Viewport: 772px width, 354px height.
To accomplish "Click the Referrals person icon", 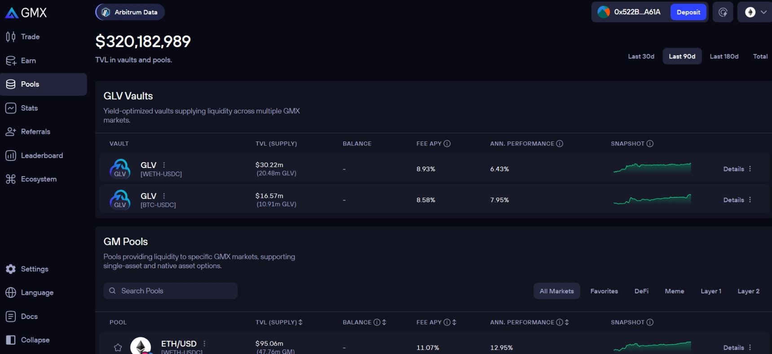I will point(11,132).
